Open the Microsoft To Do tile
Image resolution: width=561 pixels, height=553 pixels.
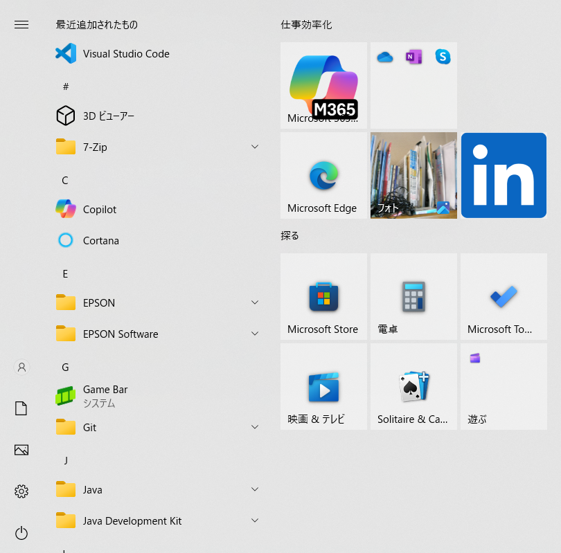504,297
